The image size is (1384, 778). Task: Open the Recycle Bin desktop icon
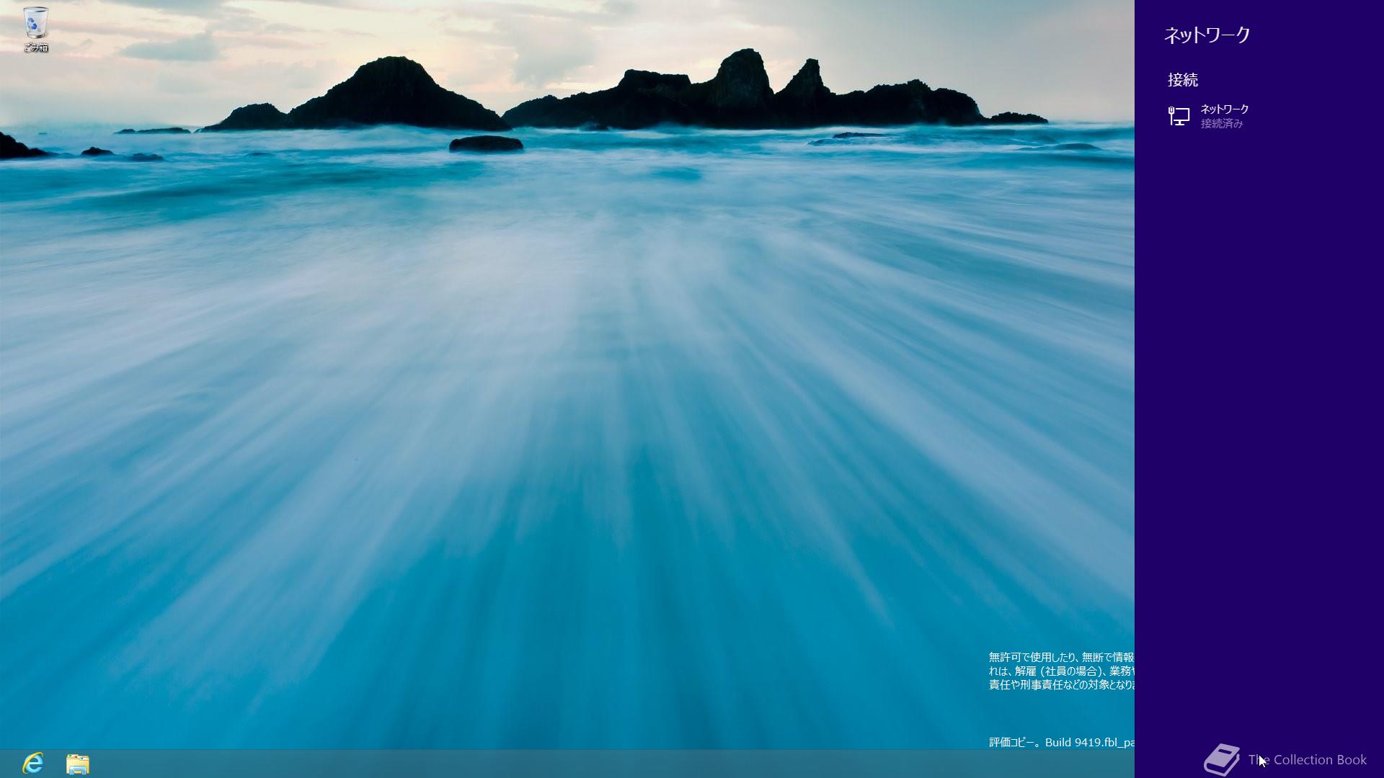[x=35, y=29]
